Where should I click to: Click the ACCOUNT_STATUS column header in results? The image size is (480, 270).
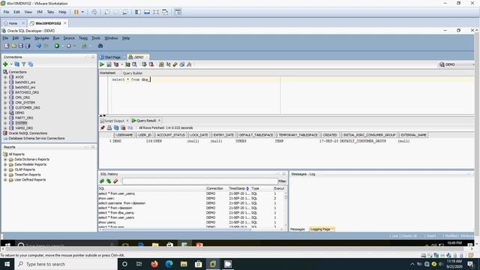[x=171, y=135]
